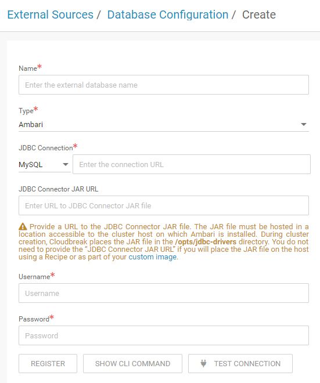Image resolution: width=320 pixels, height=383 pixels.
Task: Select the Ambari type value
Action: click(x=31, y=125)
